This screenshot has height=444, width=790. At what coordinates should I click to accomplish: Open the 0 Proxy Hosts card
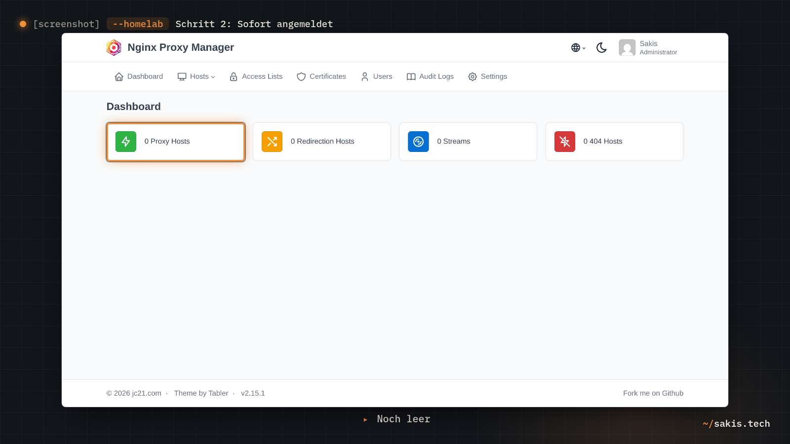(x=176, y=142)
